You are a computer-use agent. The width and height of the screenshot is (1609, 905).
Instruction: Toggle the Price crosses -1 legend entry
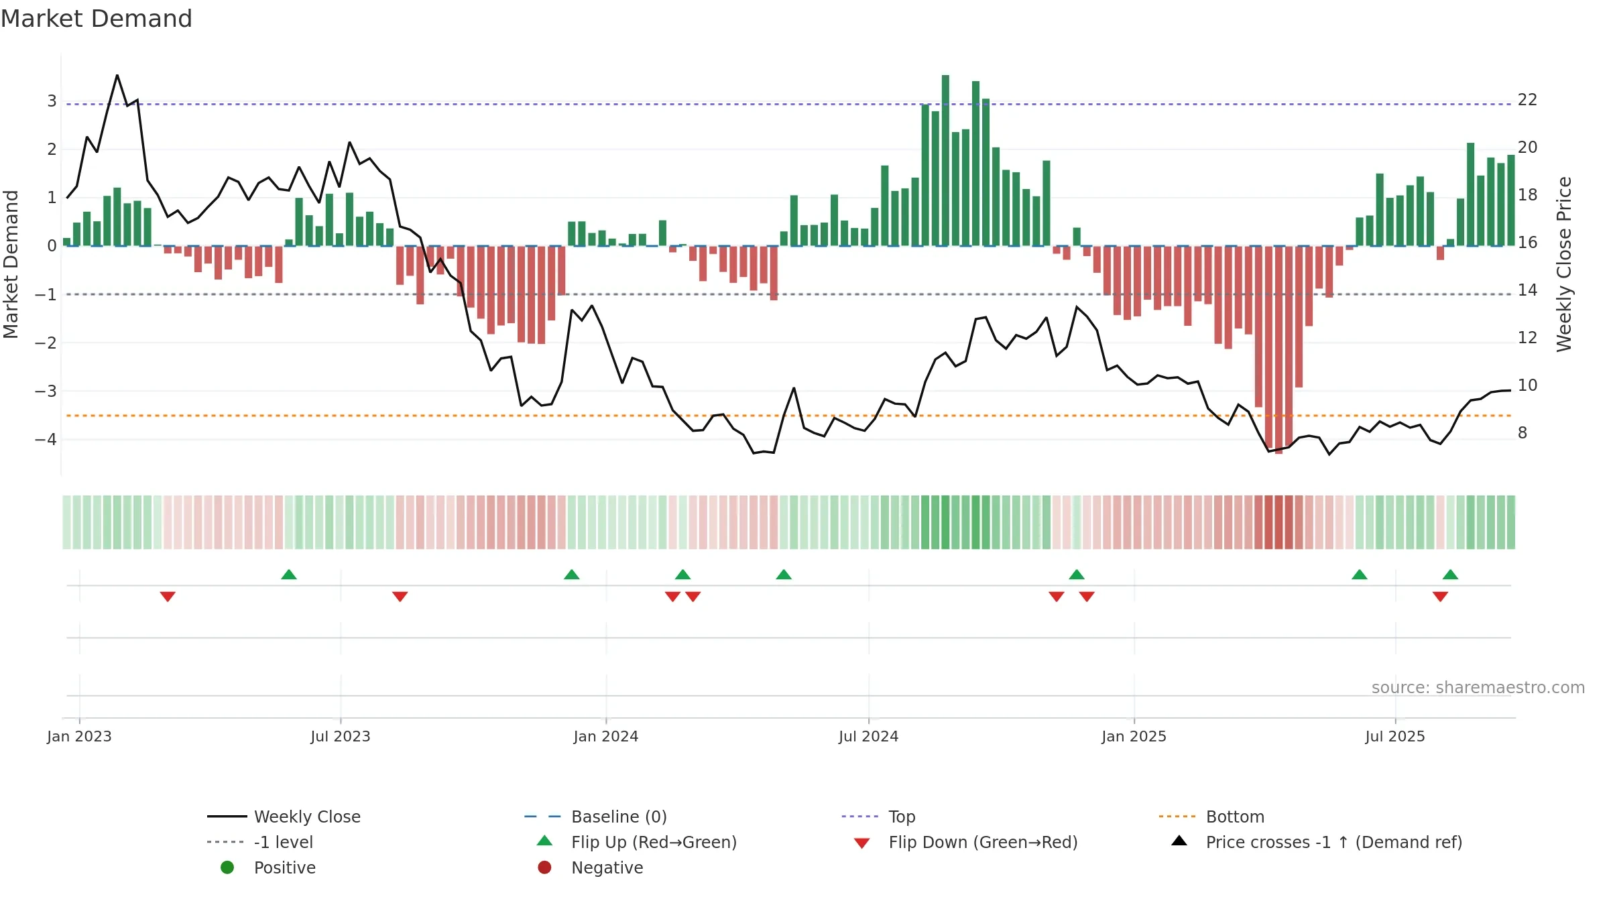[1317, 842]
